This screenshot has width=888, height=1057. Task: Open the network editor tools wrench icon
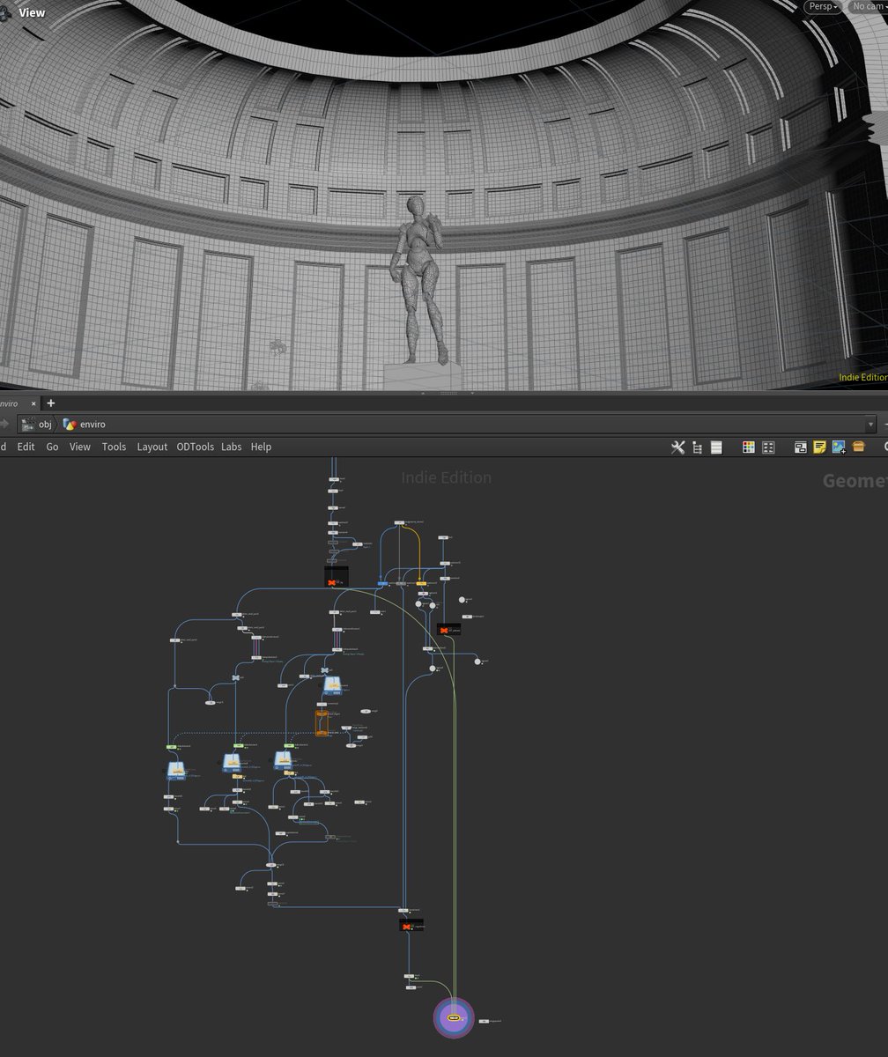[x=677, y=447]
